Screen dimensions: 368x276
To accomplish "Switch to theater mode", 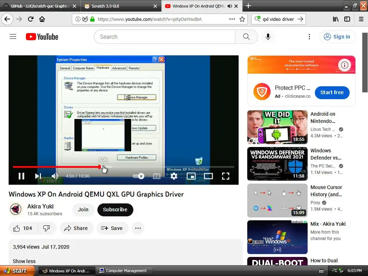I will click(x=208, y=176).
